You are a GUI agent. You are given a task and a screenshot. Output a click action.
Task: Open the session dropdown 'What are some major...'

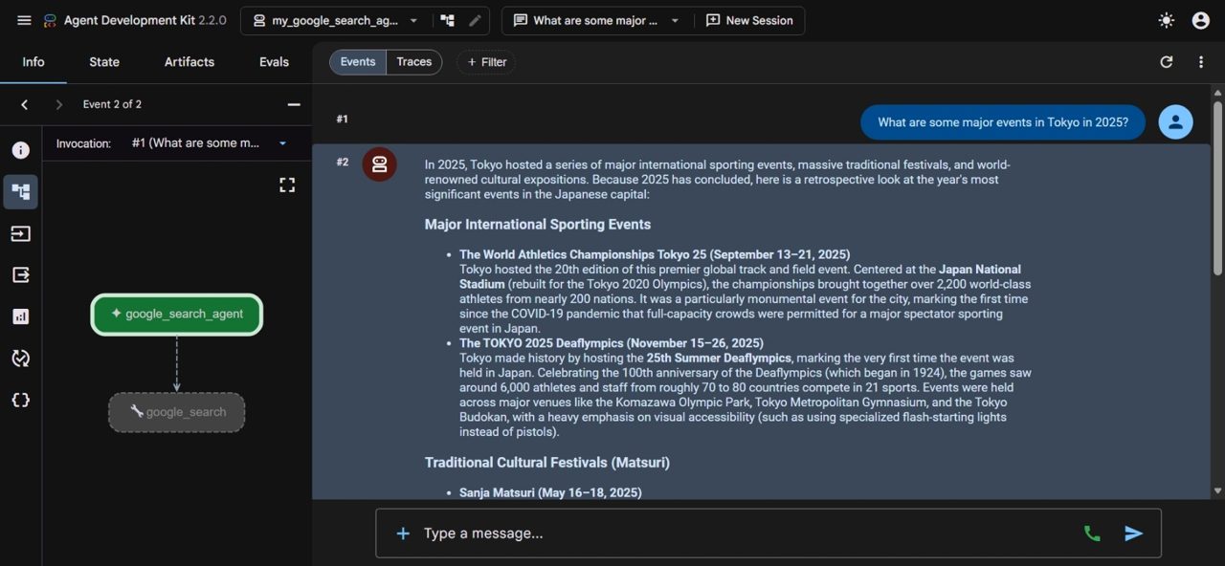click(x=596, y=20)
